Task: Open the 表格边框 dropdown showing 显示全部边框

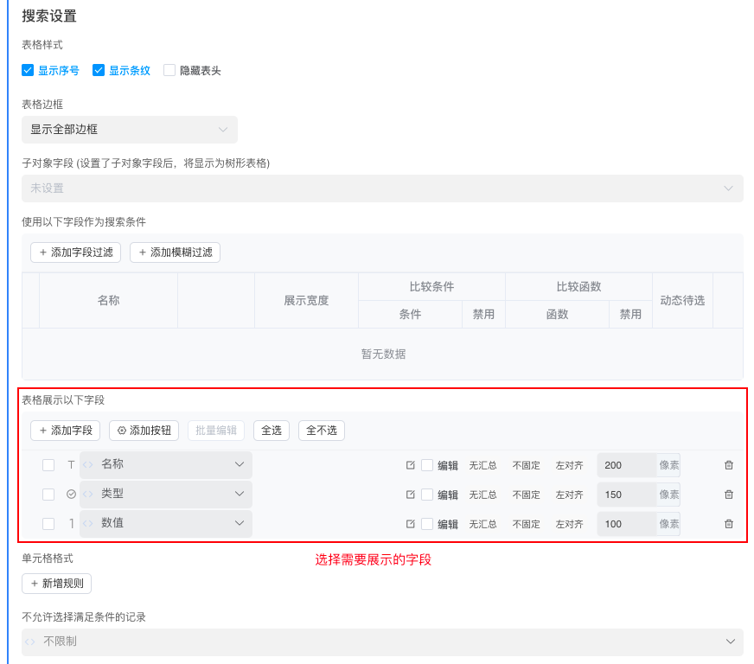Action: (130, 130)
